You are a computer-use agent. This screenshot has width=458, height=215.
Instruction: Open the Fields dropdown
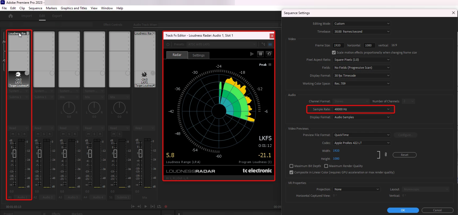[x=362, y=68]
